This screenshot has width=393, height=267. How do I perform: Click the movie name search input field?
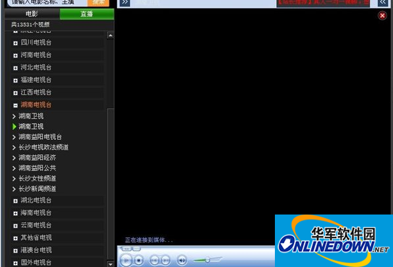coord(47,3)
